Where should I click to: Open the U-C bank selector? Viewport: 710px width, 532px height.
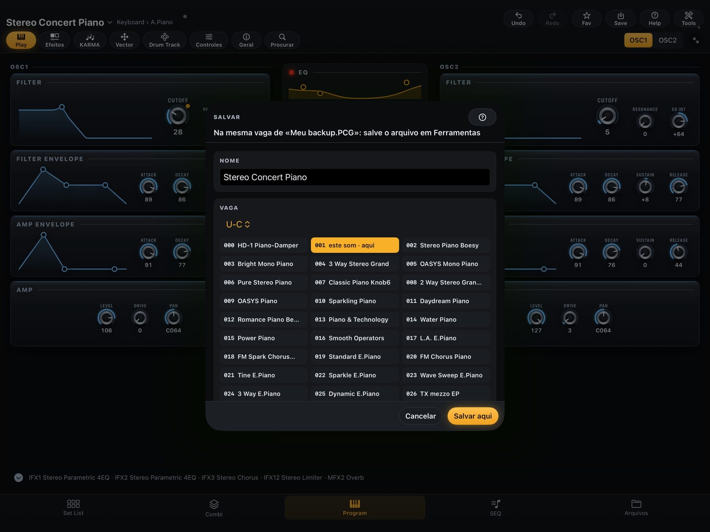[238, 224]
